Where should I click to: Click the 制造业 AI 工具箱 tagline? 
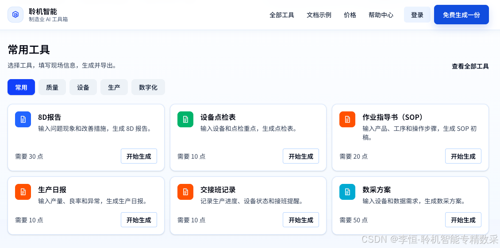point(48,19)
